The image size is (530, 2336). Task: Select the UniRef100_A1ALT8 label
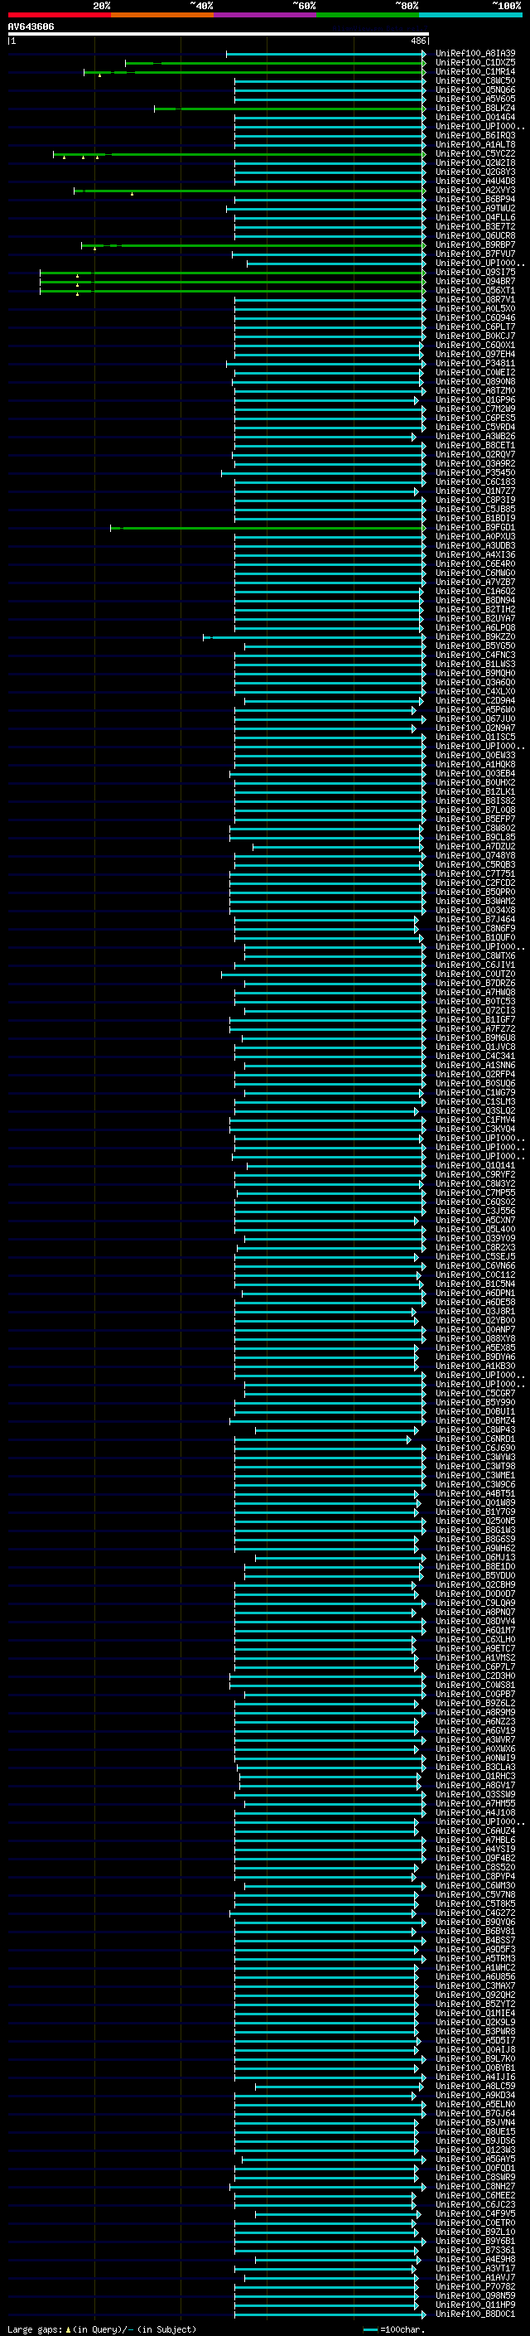475,144
